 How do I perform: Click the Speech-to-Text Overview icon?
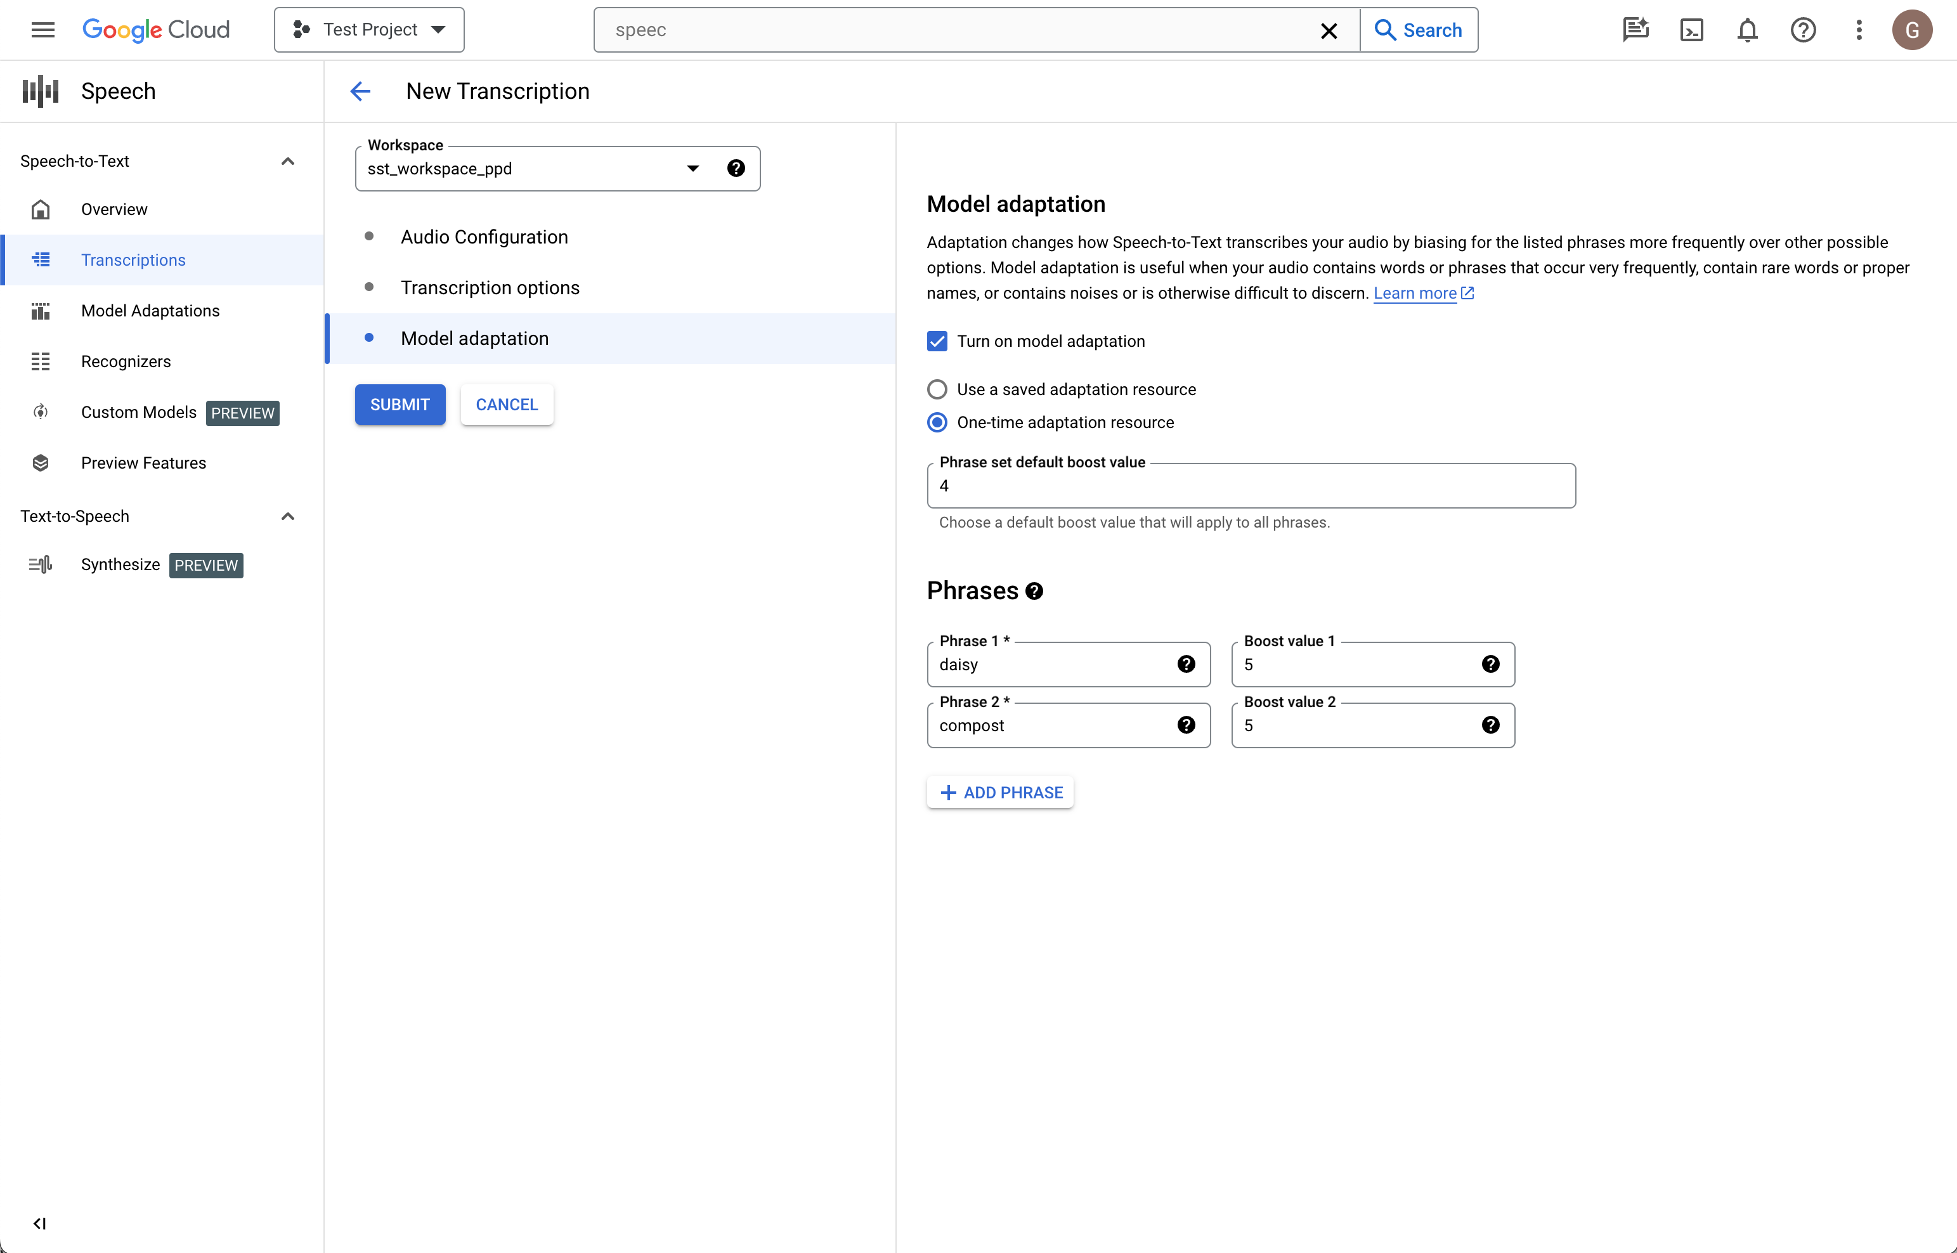point(40,209)
